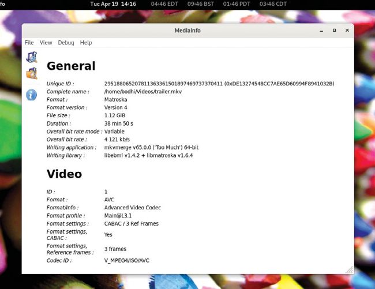375x289 pixels.
Task: Click the Open File icon in the sidebar
Action: pyautogui.click(x=32, y=57)
